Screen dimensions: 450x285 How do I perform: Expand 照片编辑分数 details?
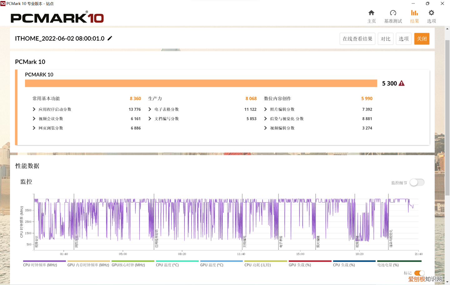[x=265, y=109]
